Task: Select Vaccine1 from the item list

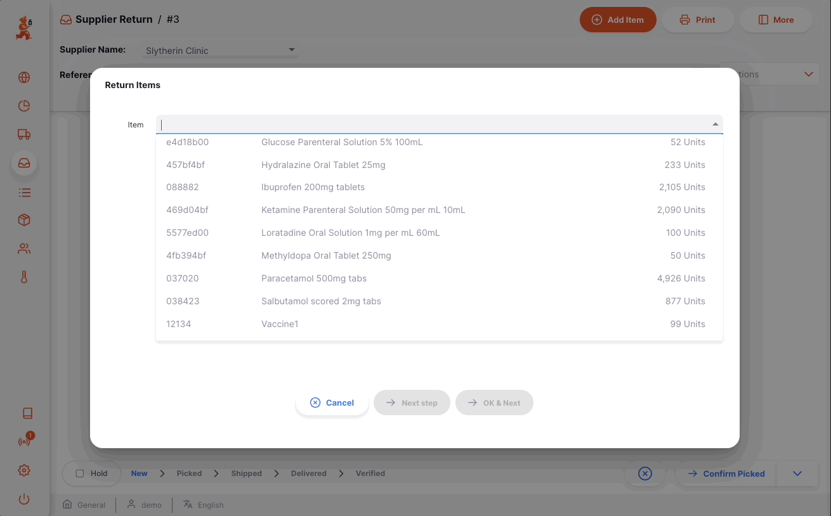Action: click(x=280, y=324)
